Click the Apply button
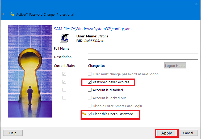 (x=166, y=133)
